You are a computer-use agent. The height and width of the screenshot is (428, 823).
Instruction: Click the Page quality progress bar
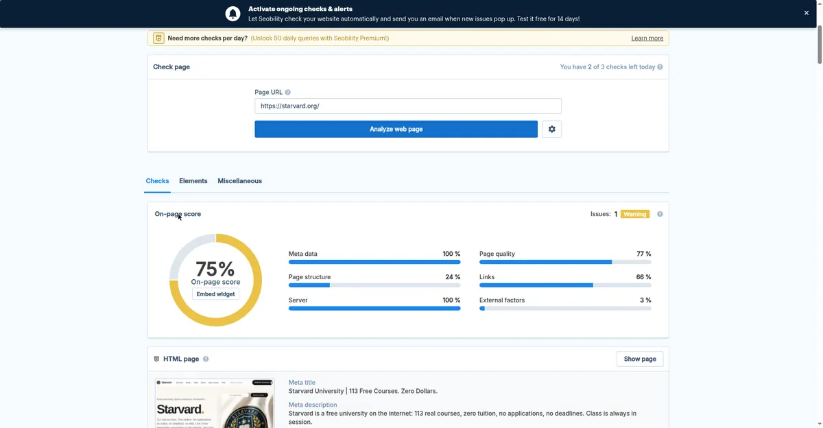565,262
